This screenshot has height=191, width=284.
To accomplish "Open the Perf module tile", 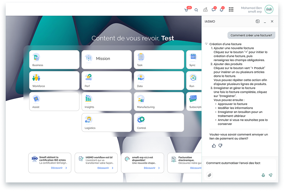I will 107,81.
